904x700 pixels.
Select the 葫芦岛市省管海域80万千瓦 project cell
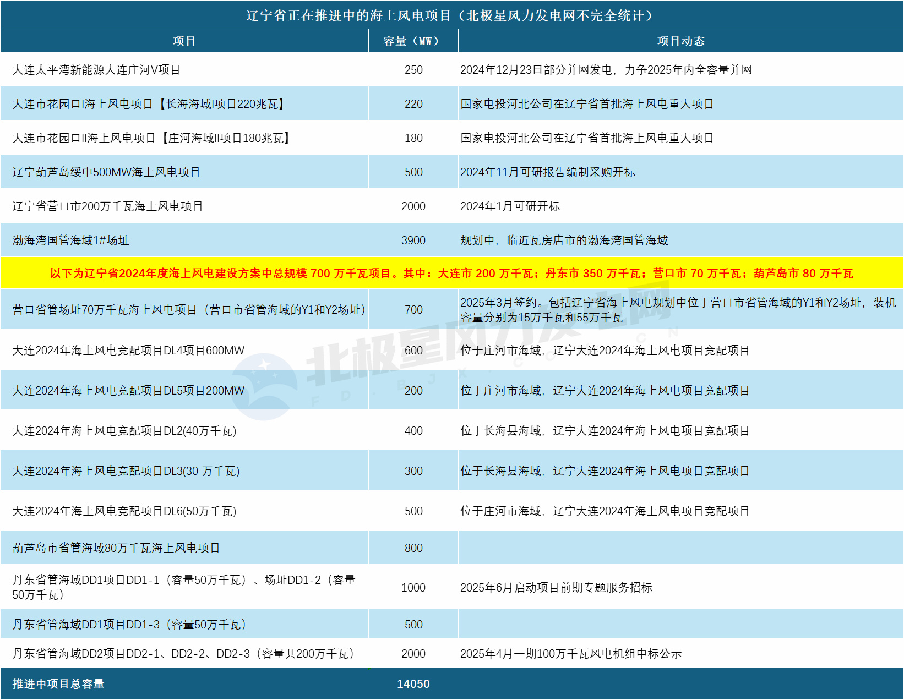116,548
